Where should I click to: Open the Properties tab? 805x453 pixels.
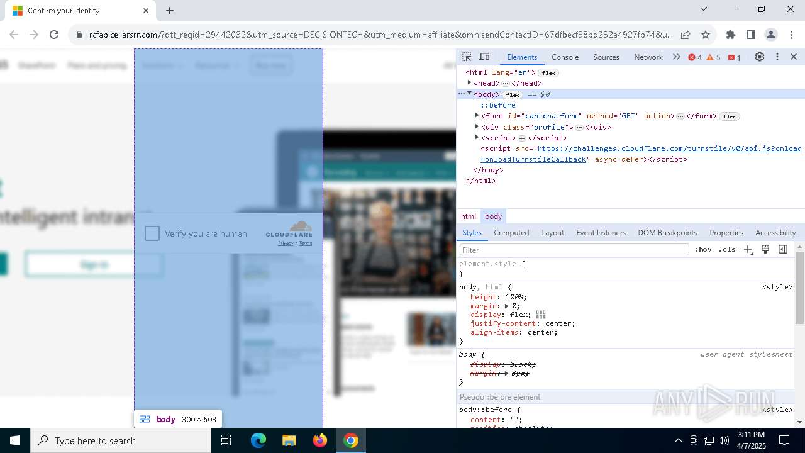tap(726, 233)
